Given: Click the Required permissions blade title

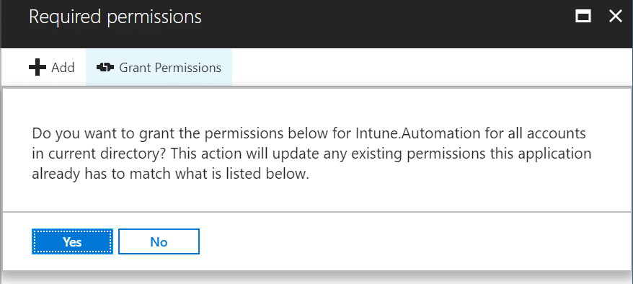Looking at the screenshot, I should pos(115,17).
